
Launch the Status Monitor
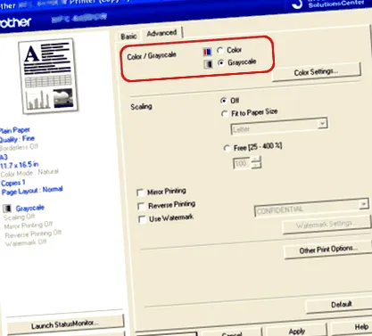(65, 324)
